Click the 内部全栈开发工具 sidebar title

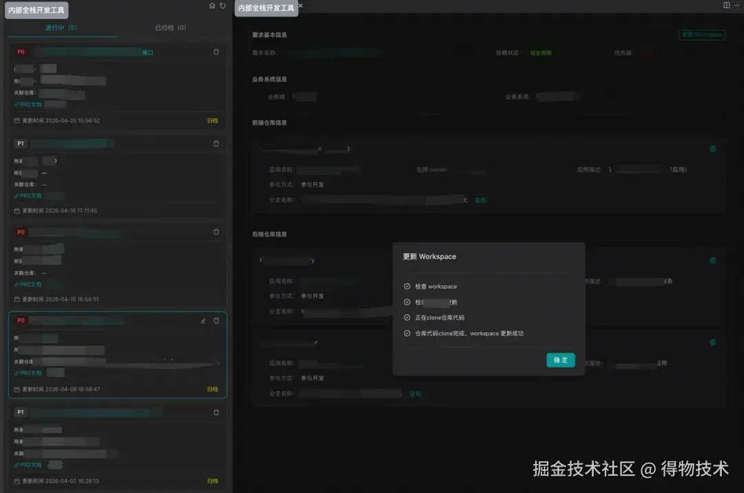pyautogui.click(x=37, y=10)
